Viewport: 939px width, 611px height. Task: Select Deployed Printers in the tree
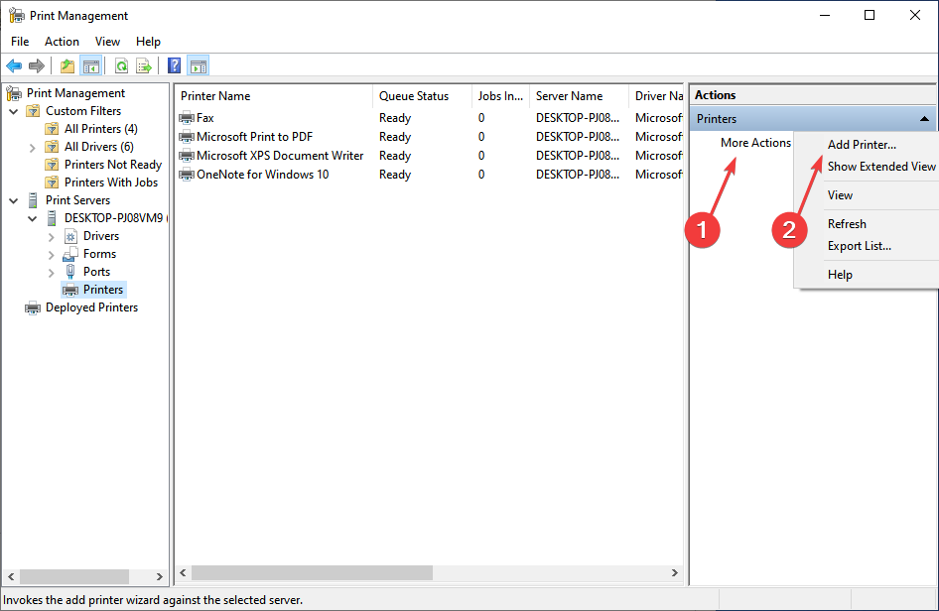coord(91,307)
